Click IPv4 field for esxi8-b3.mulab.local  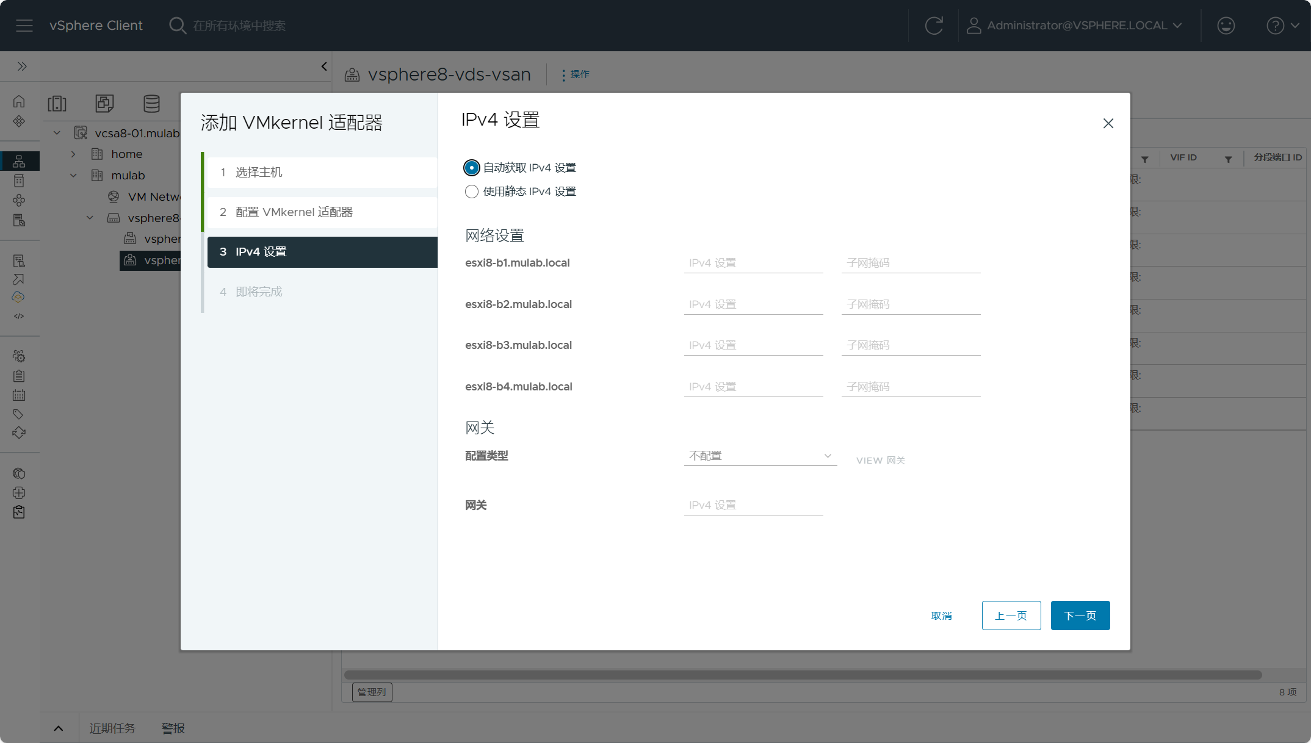tap(753, 345)
